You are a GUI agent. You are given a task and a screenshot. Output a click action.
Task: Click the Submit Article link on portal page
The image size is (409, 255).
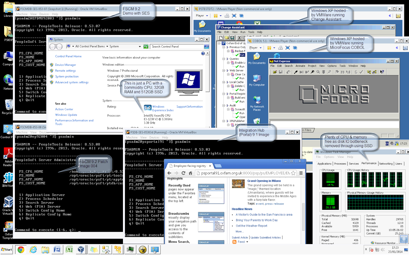[240, 238]
